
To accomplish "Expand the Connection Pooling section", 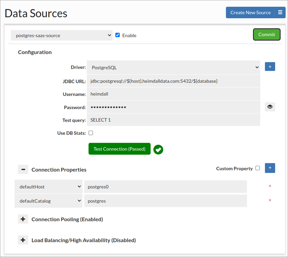I will tap(23, 219).
